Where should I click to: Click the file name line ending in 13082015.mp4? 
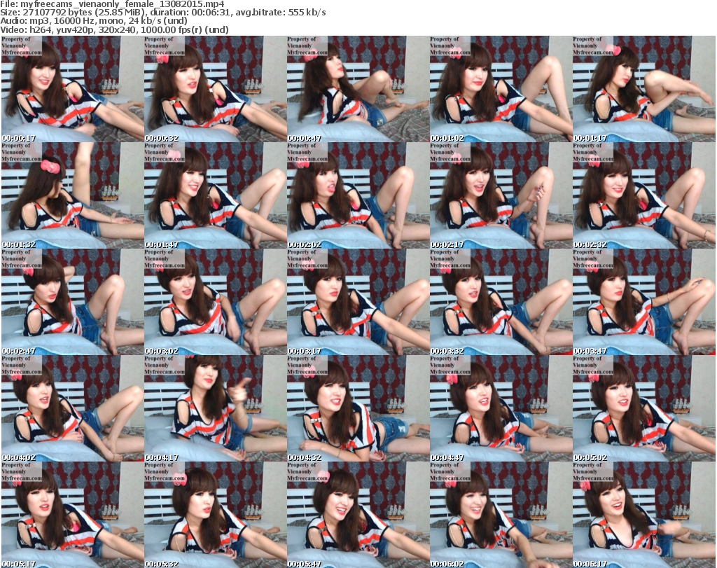click(x=113, y=4)
